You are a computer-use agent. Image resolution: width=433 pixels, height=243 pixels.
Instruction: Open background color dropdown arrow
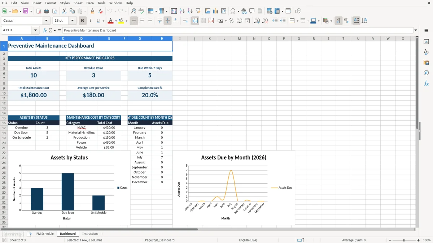126,21
